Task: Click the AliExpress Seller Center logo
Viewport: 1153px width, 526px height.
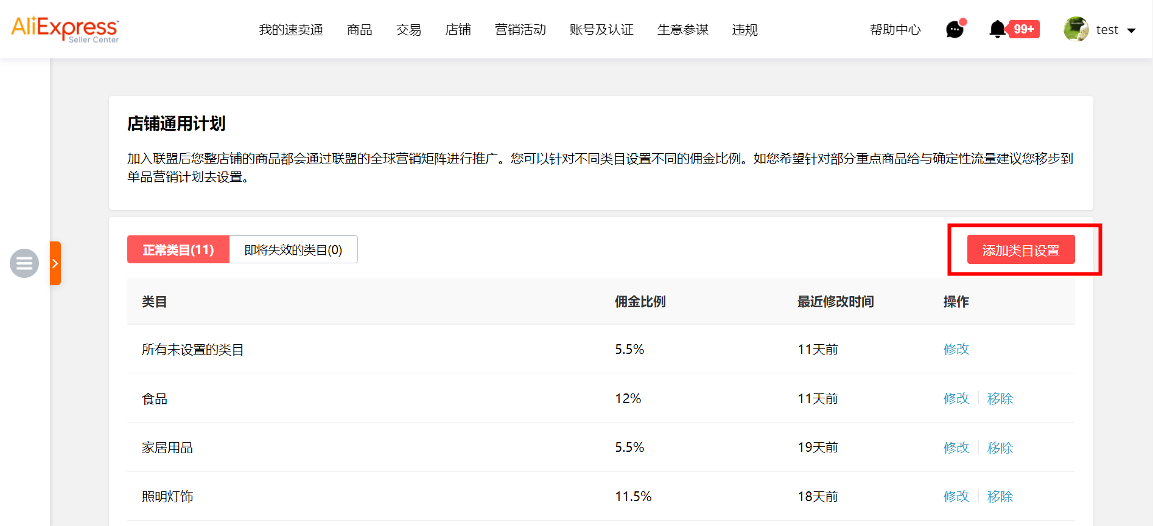Action: (65, 29)
